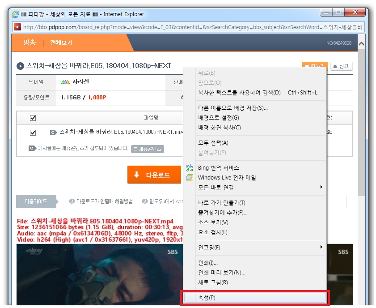Click question icon beside 윈도우7에서 guide link
This screenshot has height=308, width=376.
pos(144,201)
